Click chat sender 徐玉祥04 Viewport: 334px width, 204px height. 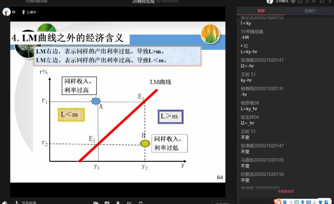tap(250, 117)
